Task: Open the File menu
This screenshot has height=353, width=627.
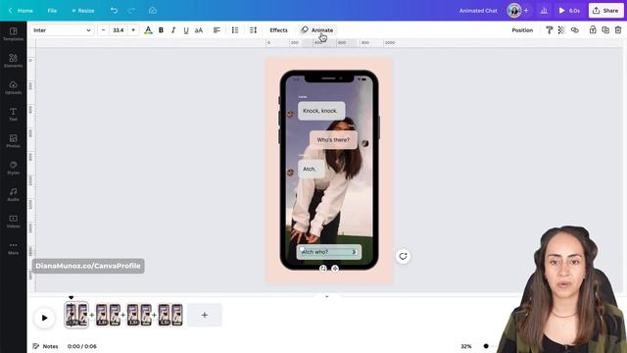Action: (52, 11)
